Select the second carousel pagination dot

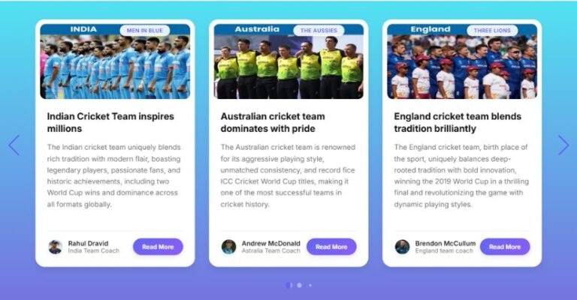point(300,285)
